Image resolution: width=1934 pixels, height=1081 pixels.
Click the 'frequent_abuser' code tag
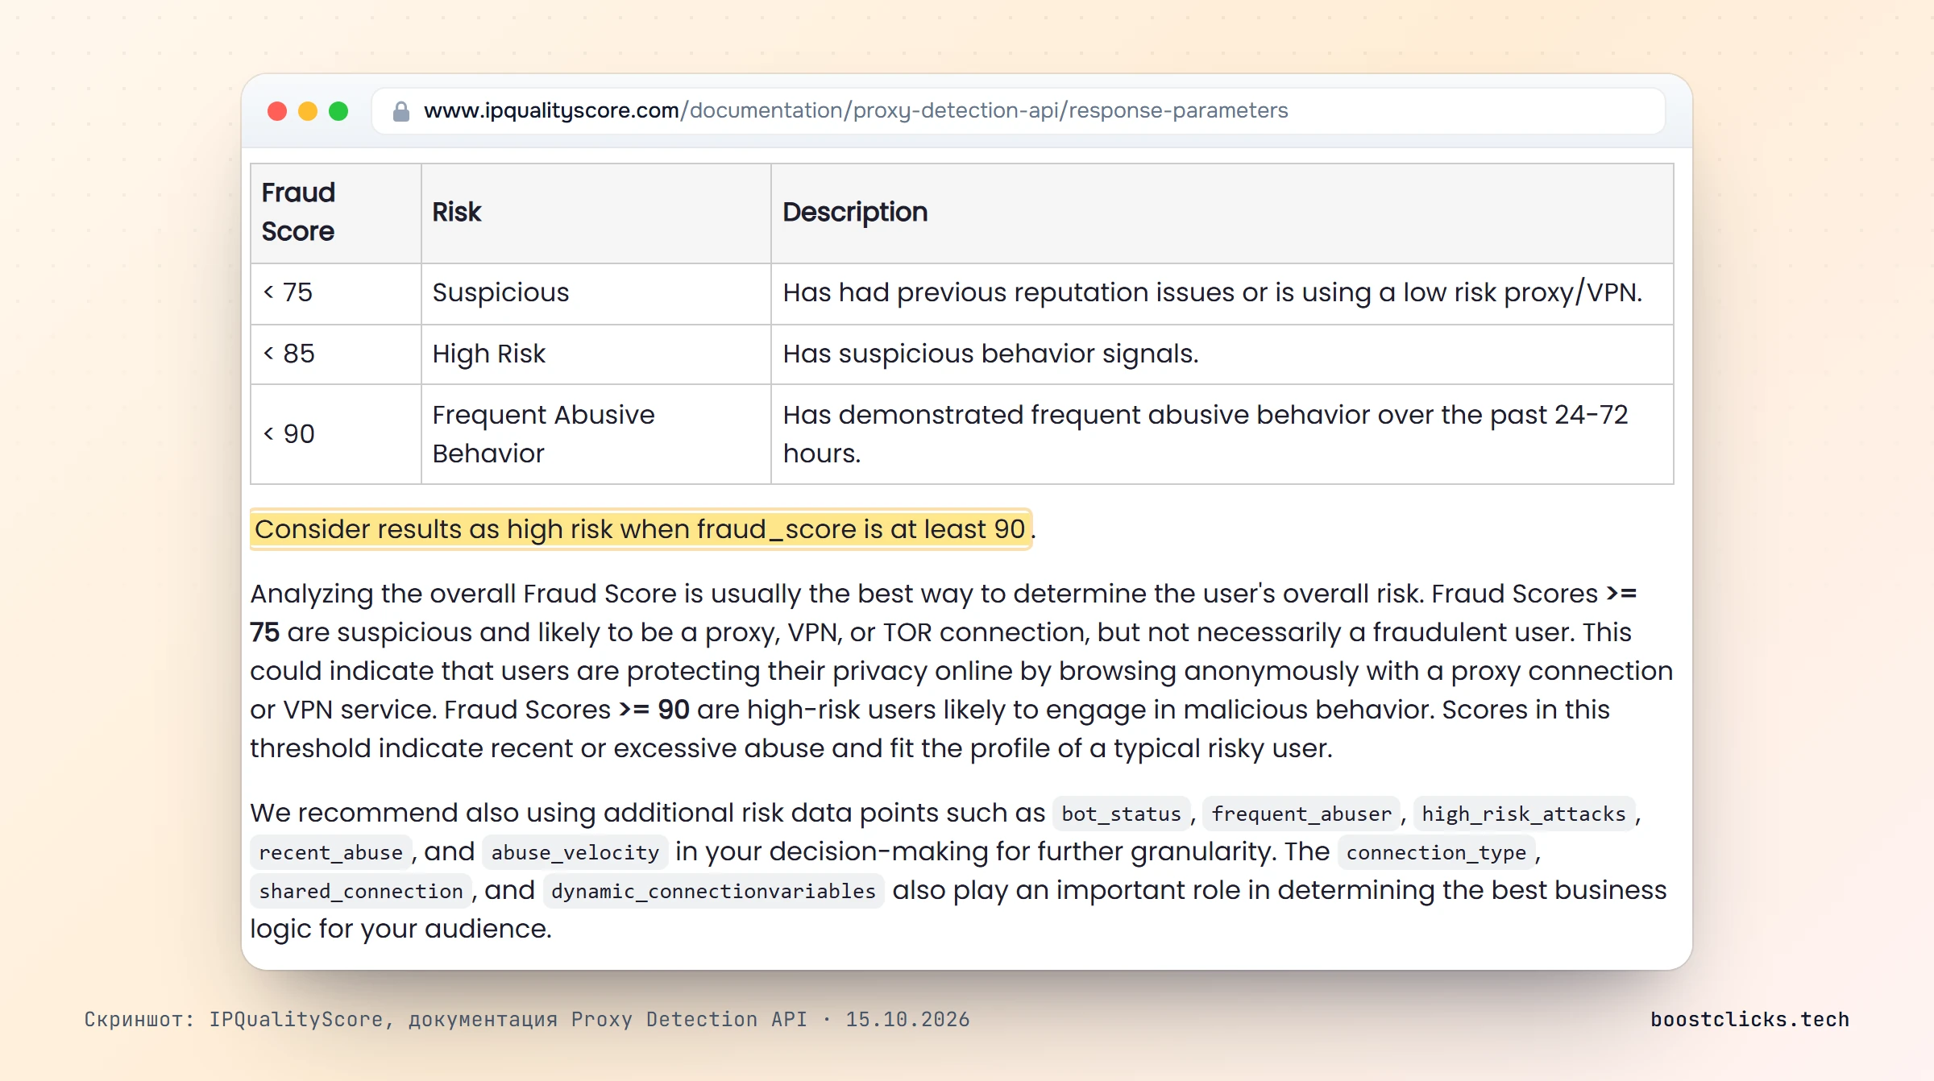tap(1301, 814)
